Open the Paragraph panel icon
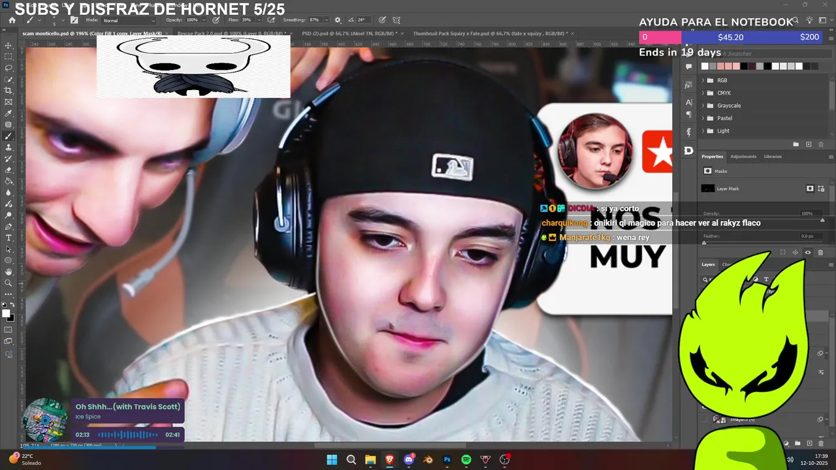Image resolution: width=836 pixels, height=470 pixels. tap(688, 114)
